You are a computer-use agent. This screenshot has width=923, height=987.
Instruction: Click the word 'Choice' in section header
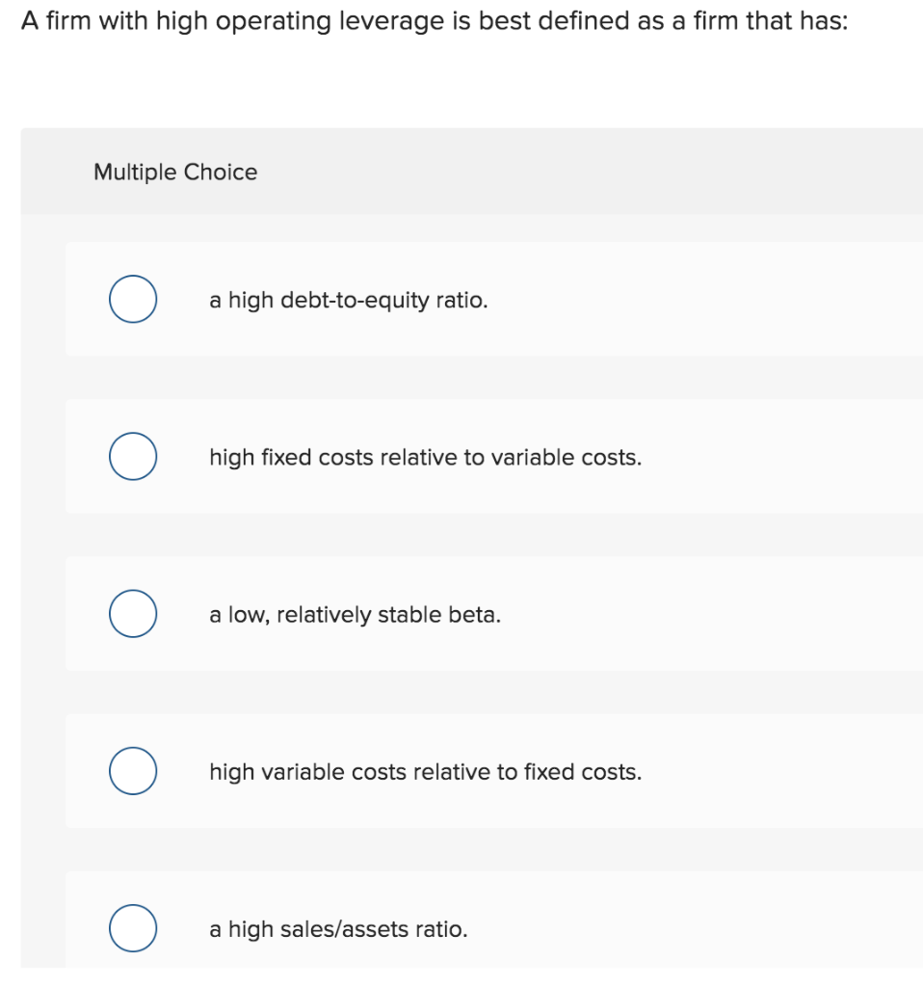(x=221, y=172)
